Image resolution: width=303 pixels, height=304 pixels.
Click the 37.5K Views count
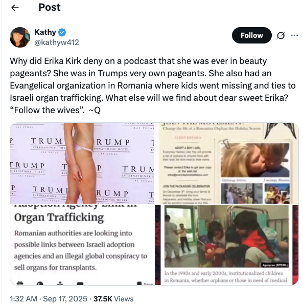pos(113,299)
